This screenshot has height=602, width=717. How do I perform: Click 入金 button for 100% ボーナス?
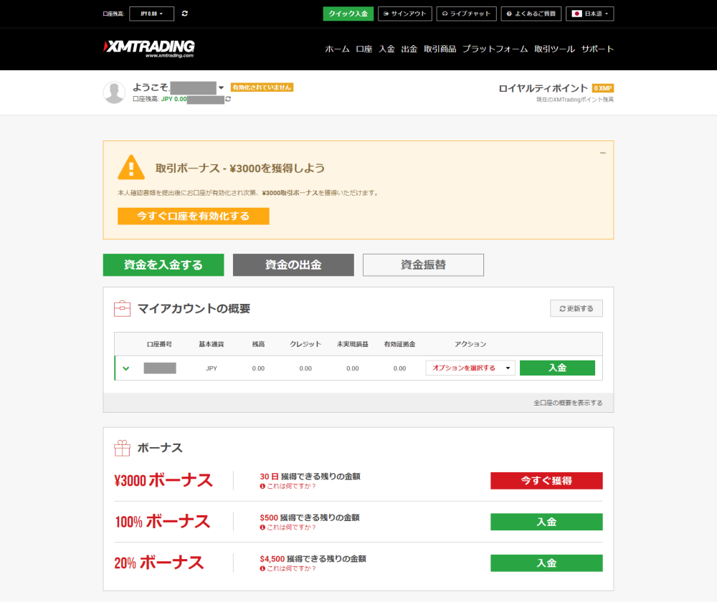click(546, 522)
